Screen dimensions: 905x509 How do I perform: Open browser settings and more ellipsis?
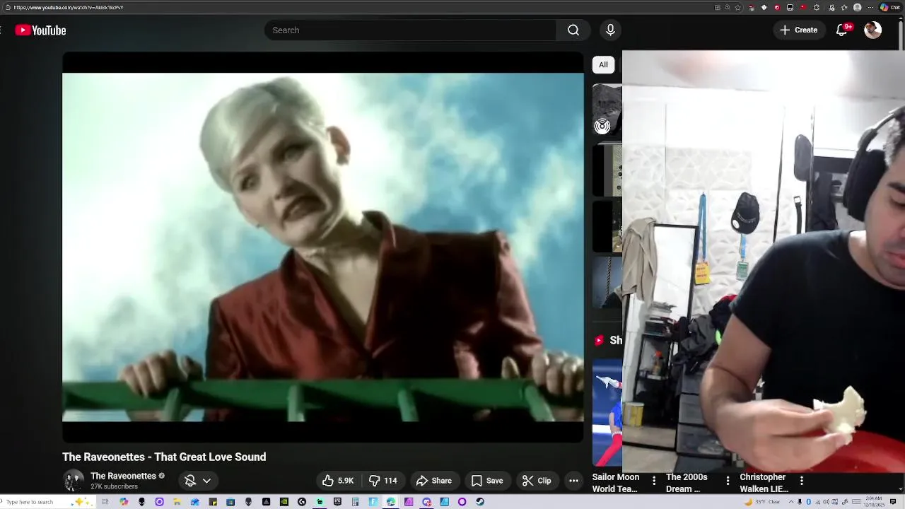pos(870,8)
